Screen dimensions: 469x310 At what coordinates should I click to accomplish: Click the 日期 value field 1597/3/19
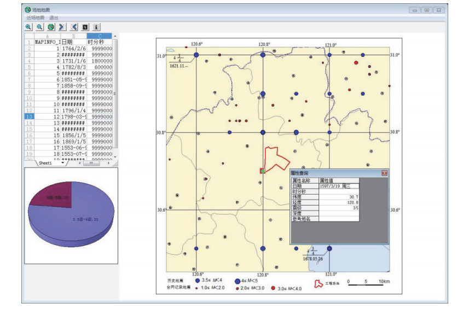pos(338,186)
